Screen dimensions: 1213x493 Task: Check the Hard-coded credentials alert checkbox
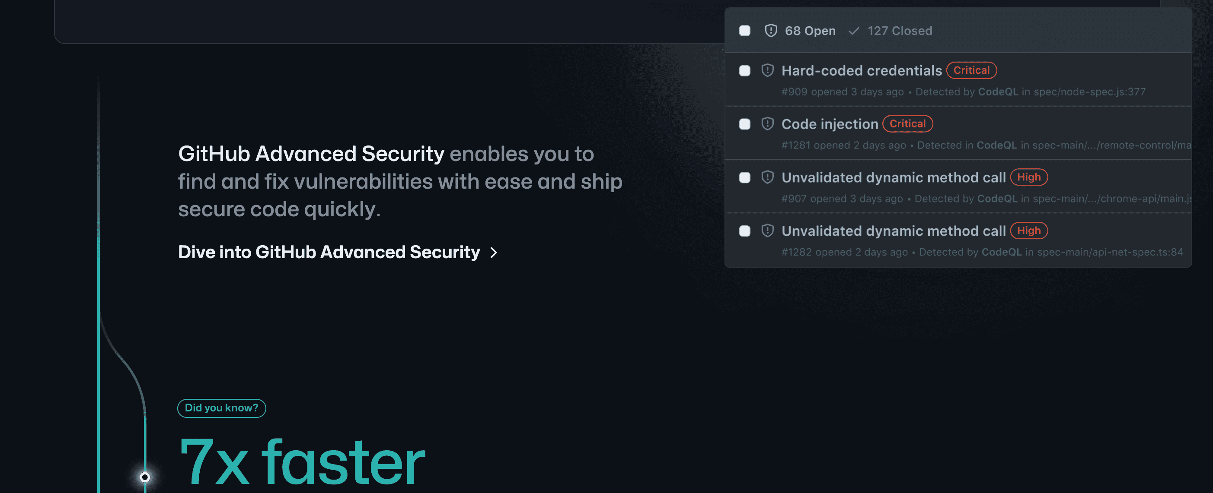(x=744, y=70)
